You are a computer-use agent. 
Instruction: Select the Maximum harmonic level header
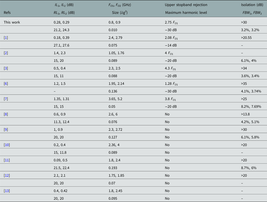coord(186,12)
